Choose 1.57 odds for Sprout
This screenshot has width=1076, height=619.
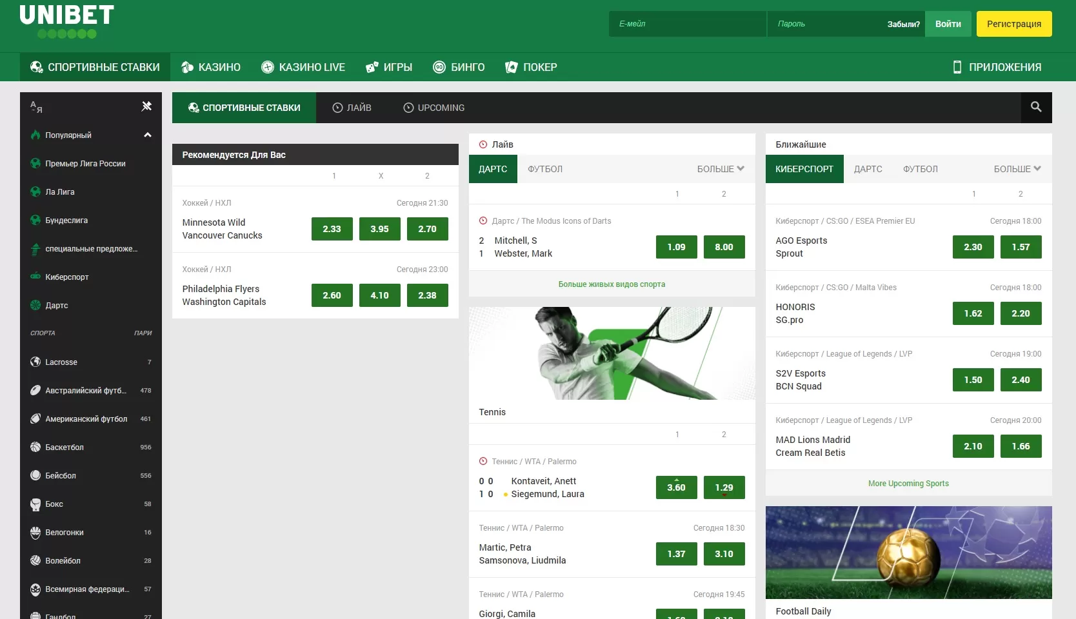click(1021, 247)
